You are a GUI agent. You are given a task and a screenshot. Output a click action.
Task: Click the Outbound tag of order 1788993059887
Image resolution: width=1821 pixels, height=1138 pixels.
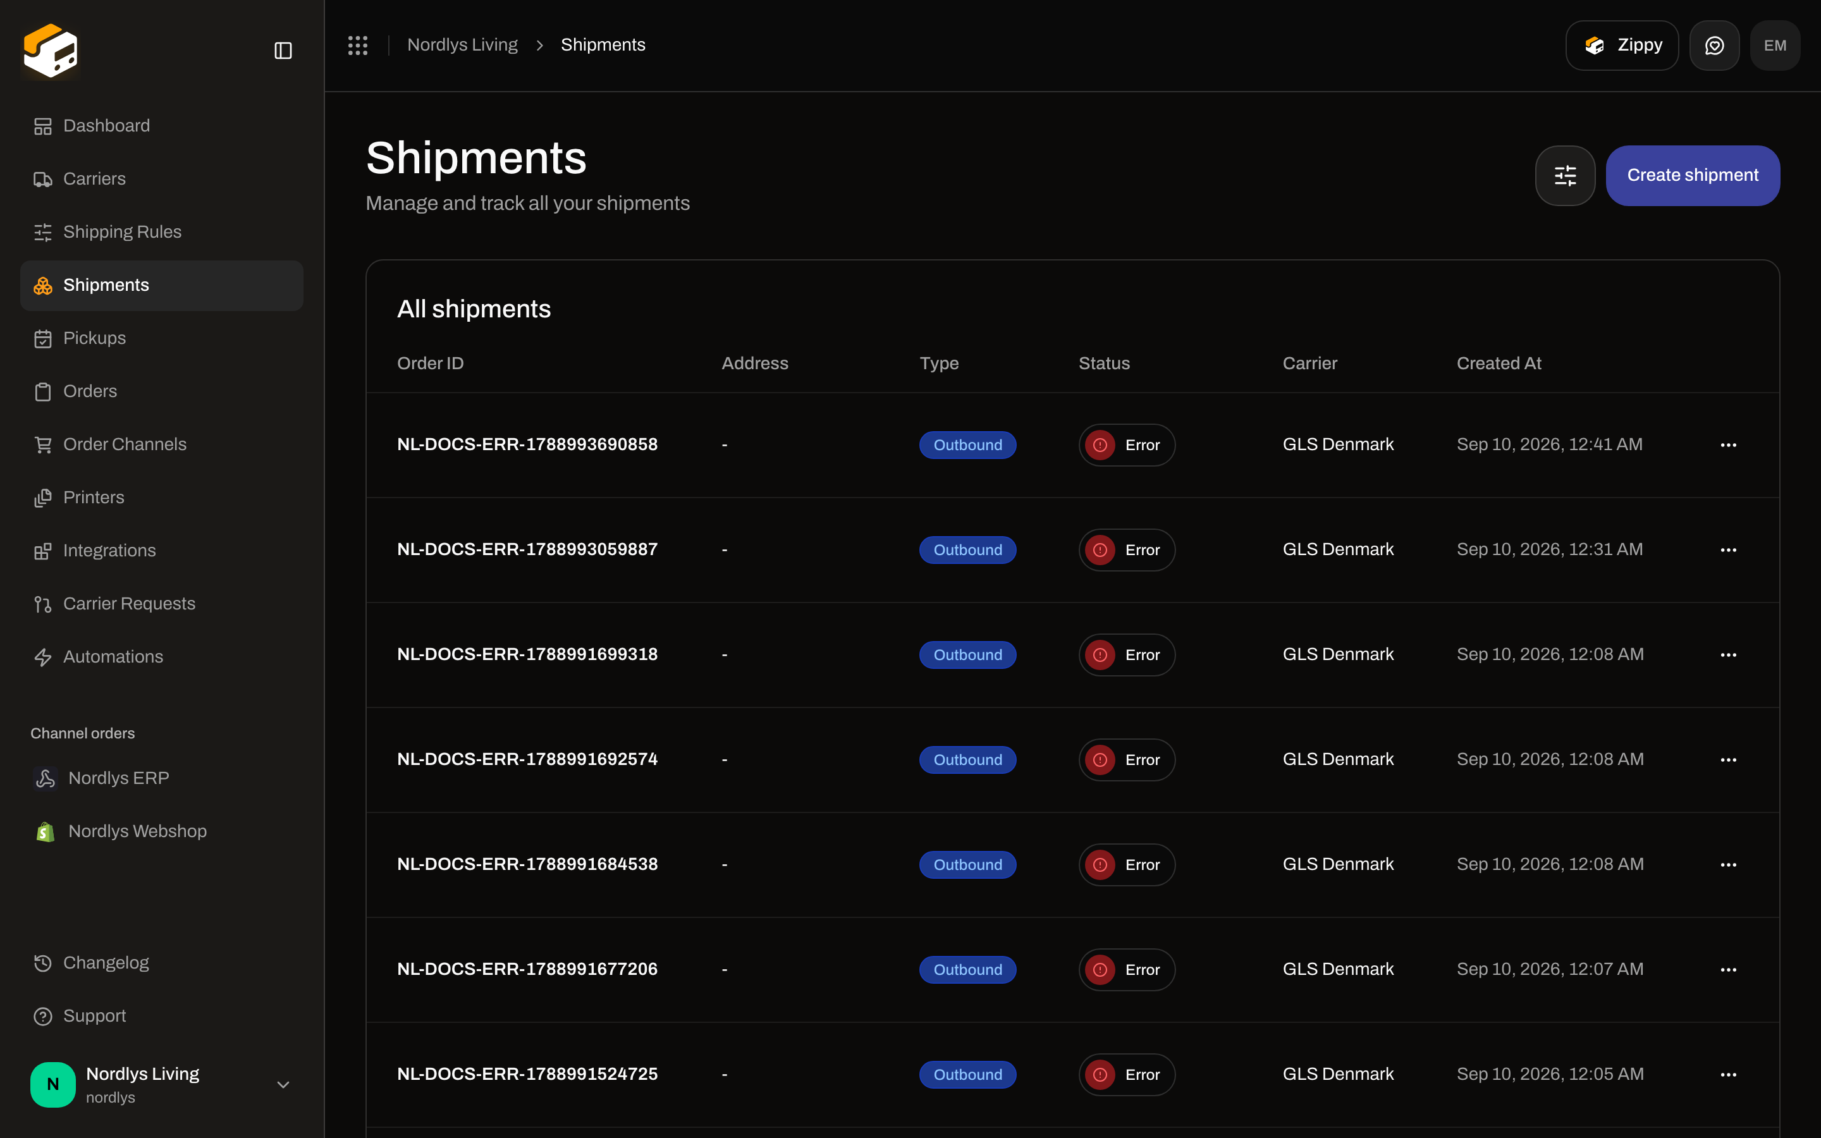pyautogui.click(x=967, y=550)
